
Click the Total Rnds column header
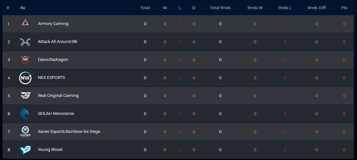220,8
